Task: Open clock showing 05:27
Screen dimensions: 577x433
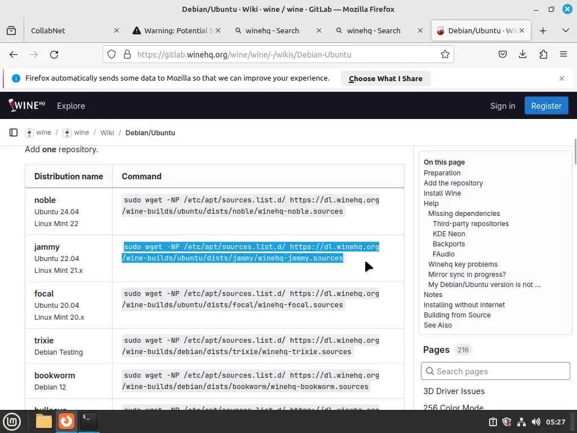Action: pos(555,422)
